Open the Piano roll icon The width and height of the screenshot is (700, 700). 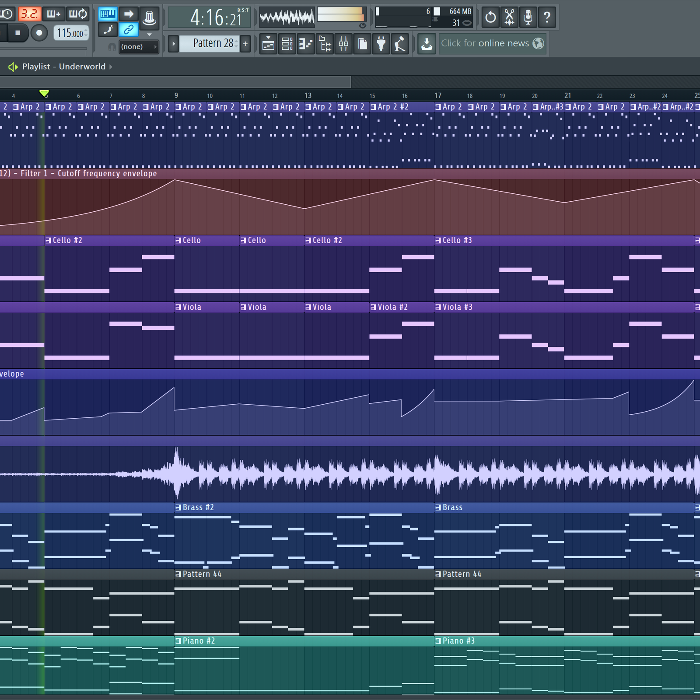pyautogui.click(x=306, y=44)
